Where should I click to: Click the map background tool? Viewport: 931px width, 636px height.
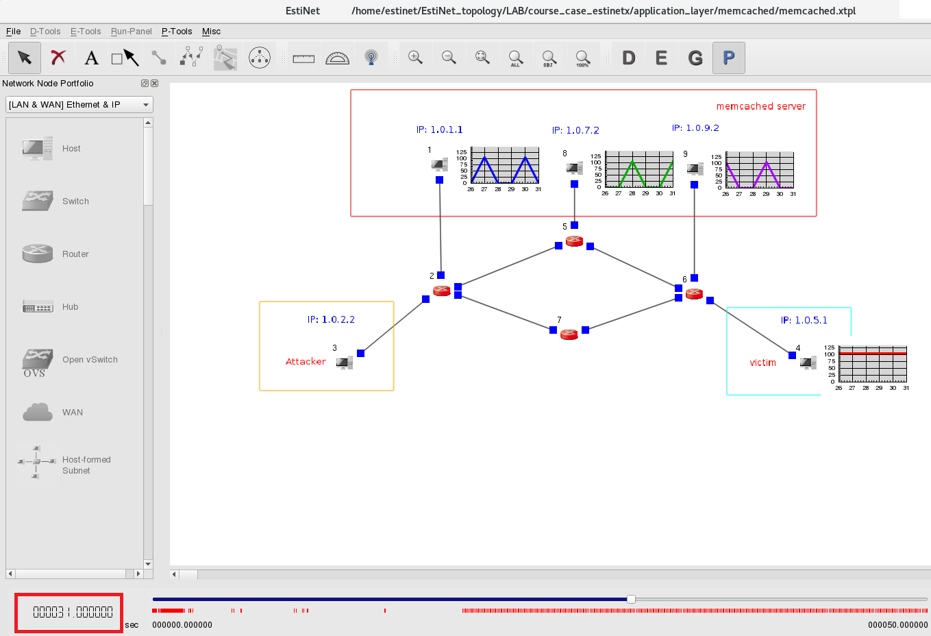click(225, 58)
